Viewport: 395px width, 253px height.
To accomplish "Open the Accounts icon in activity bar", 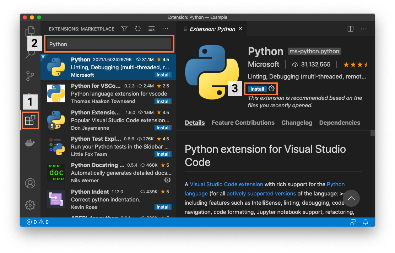I will pyautogui.click(x=30, y=183).
